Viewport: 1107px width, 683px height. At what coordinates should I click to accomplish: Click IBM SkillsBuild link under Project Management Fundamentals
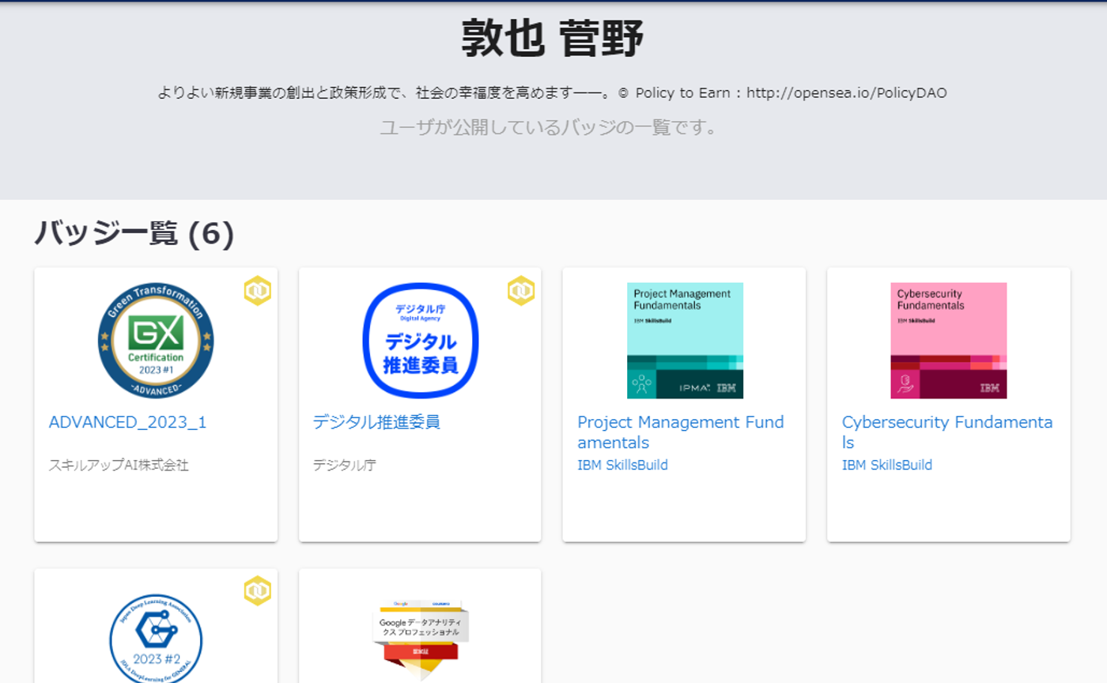pos(624,465)
